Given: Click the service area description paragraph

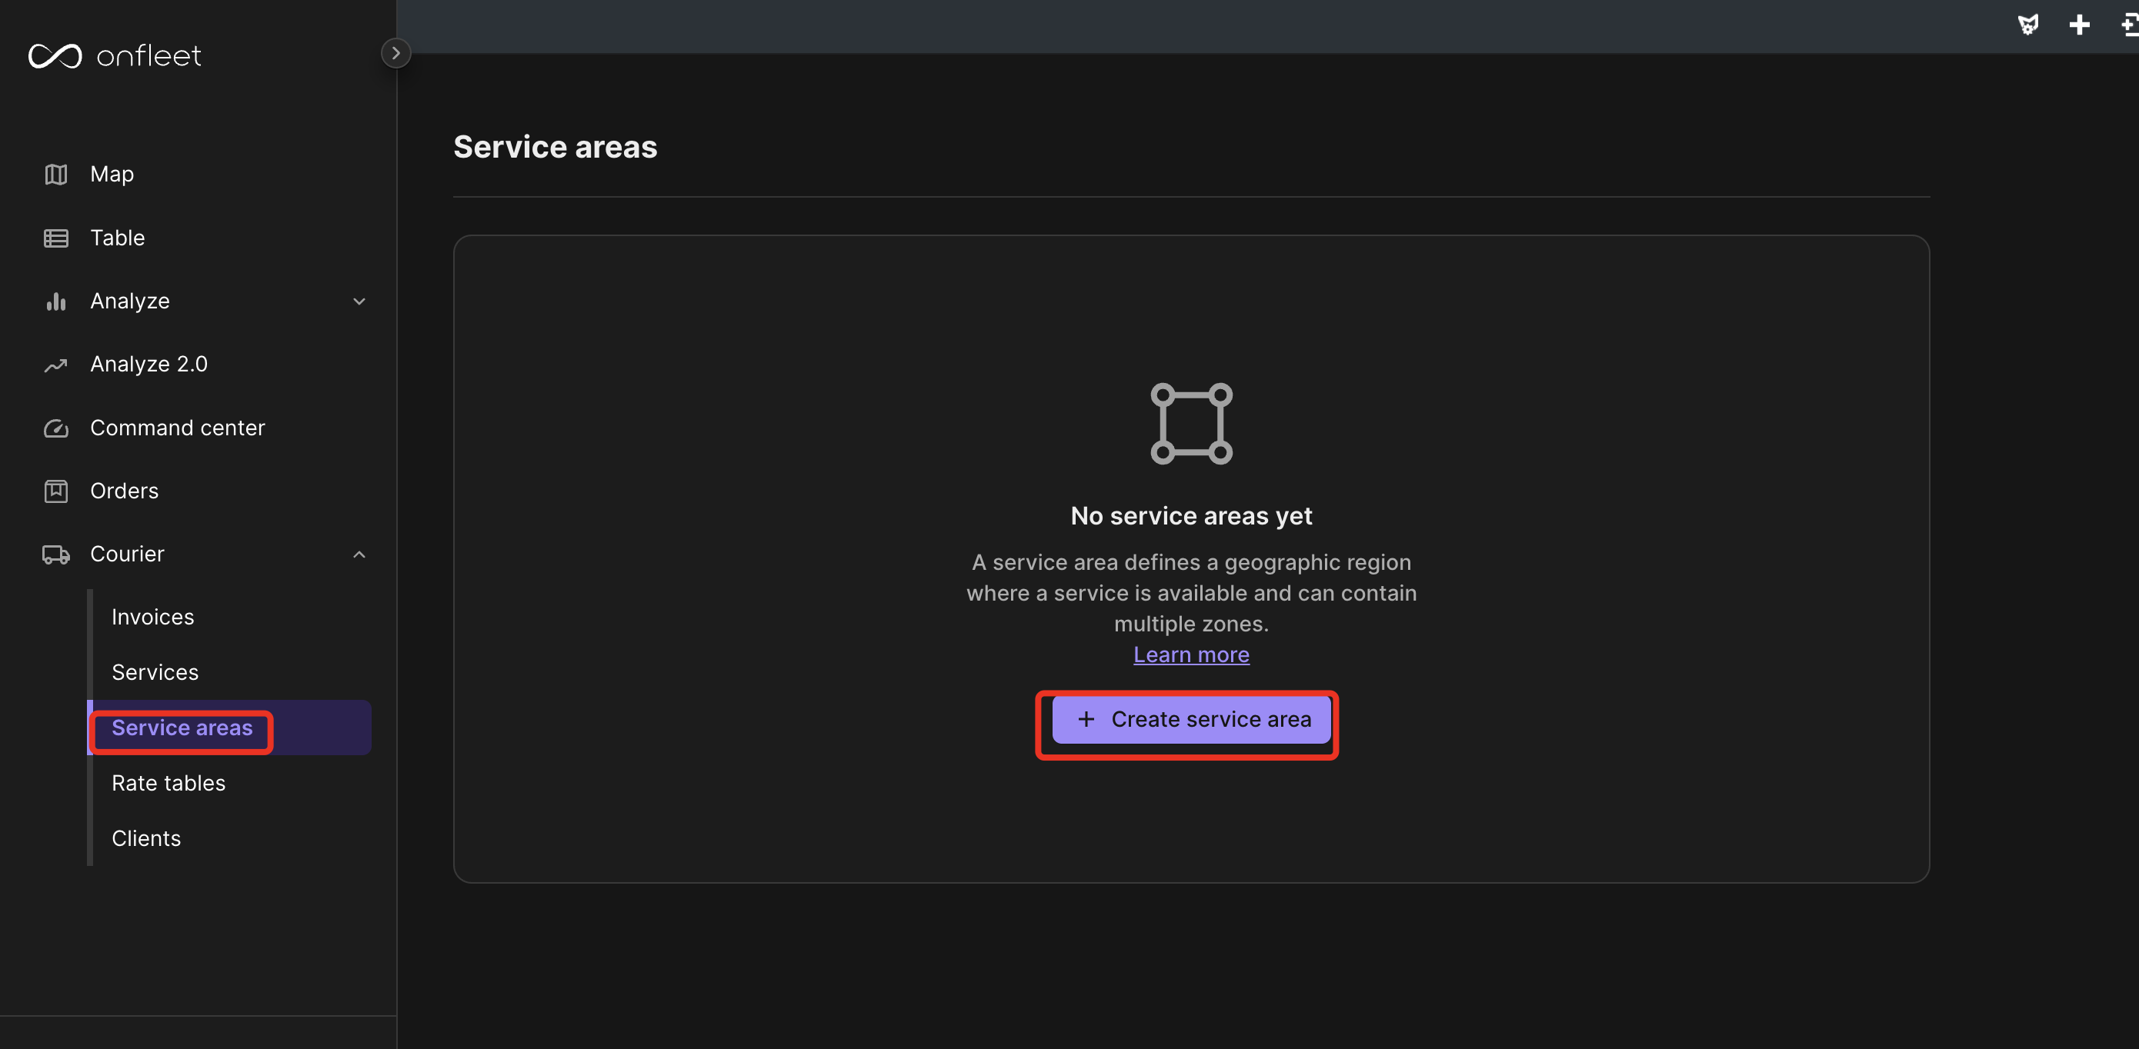Looking at the screenshot, I should (x=1191, y=594).
